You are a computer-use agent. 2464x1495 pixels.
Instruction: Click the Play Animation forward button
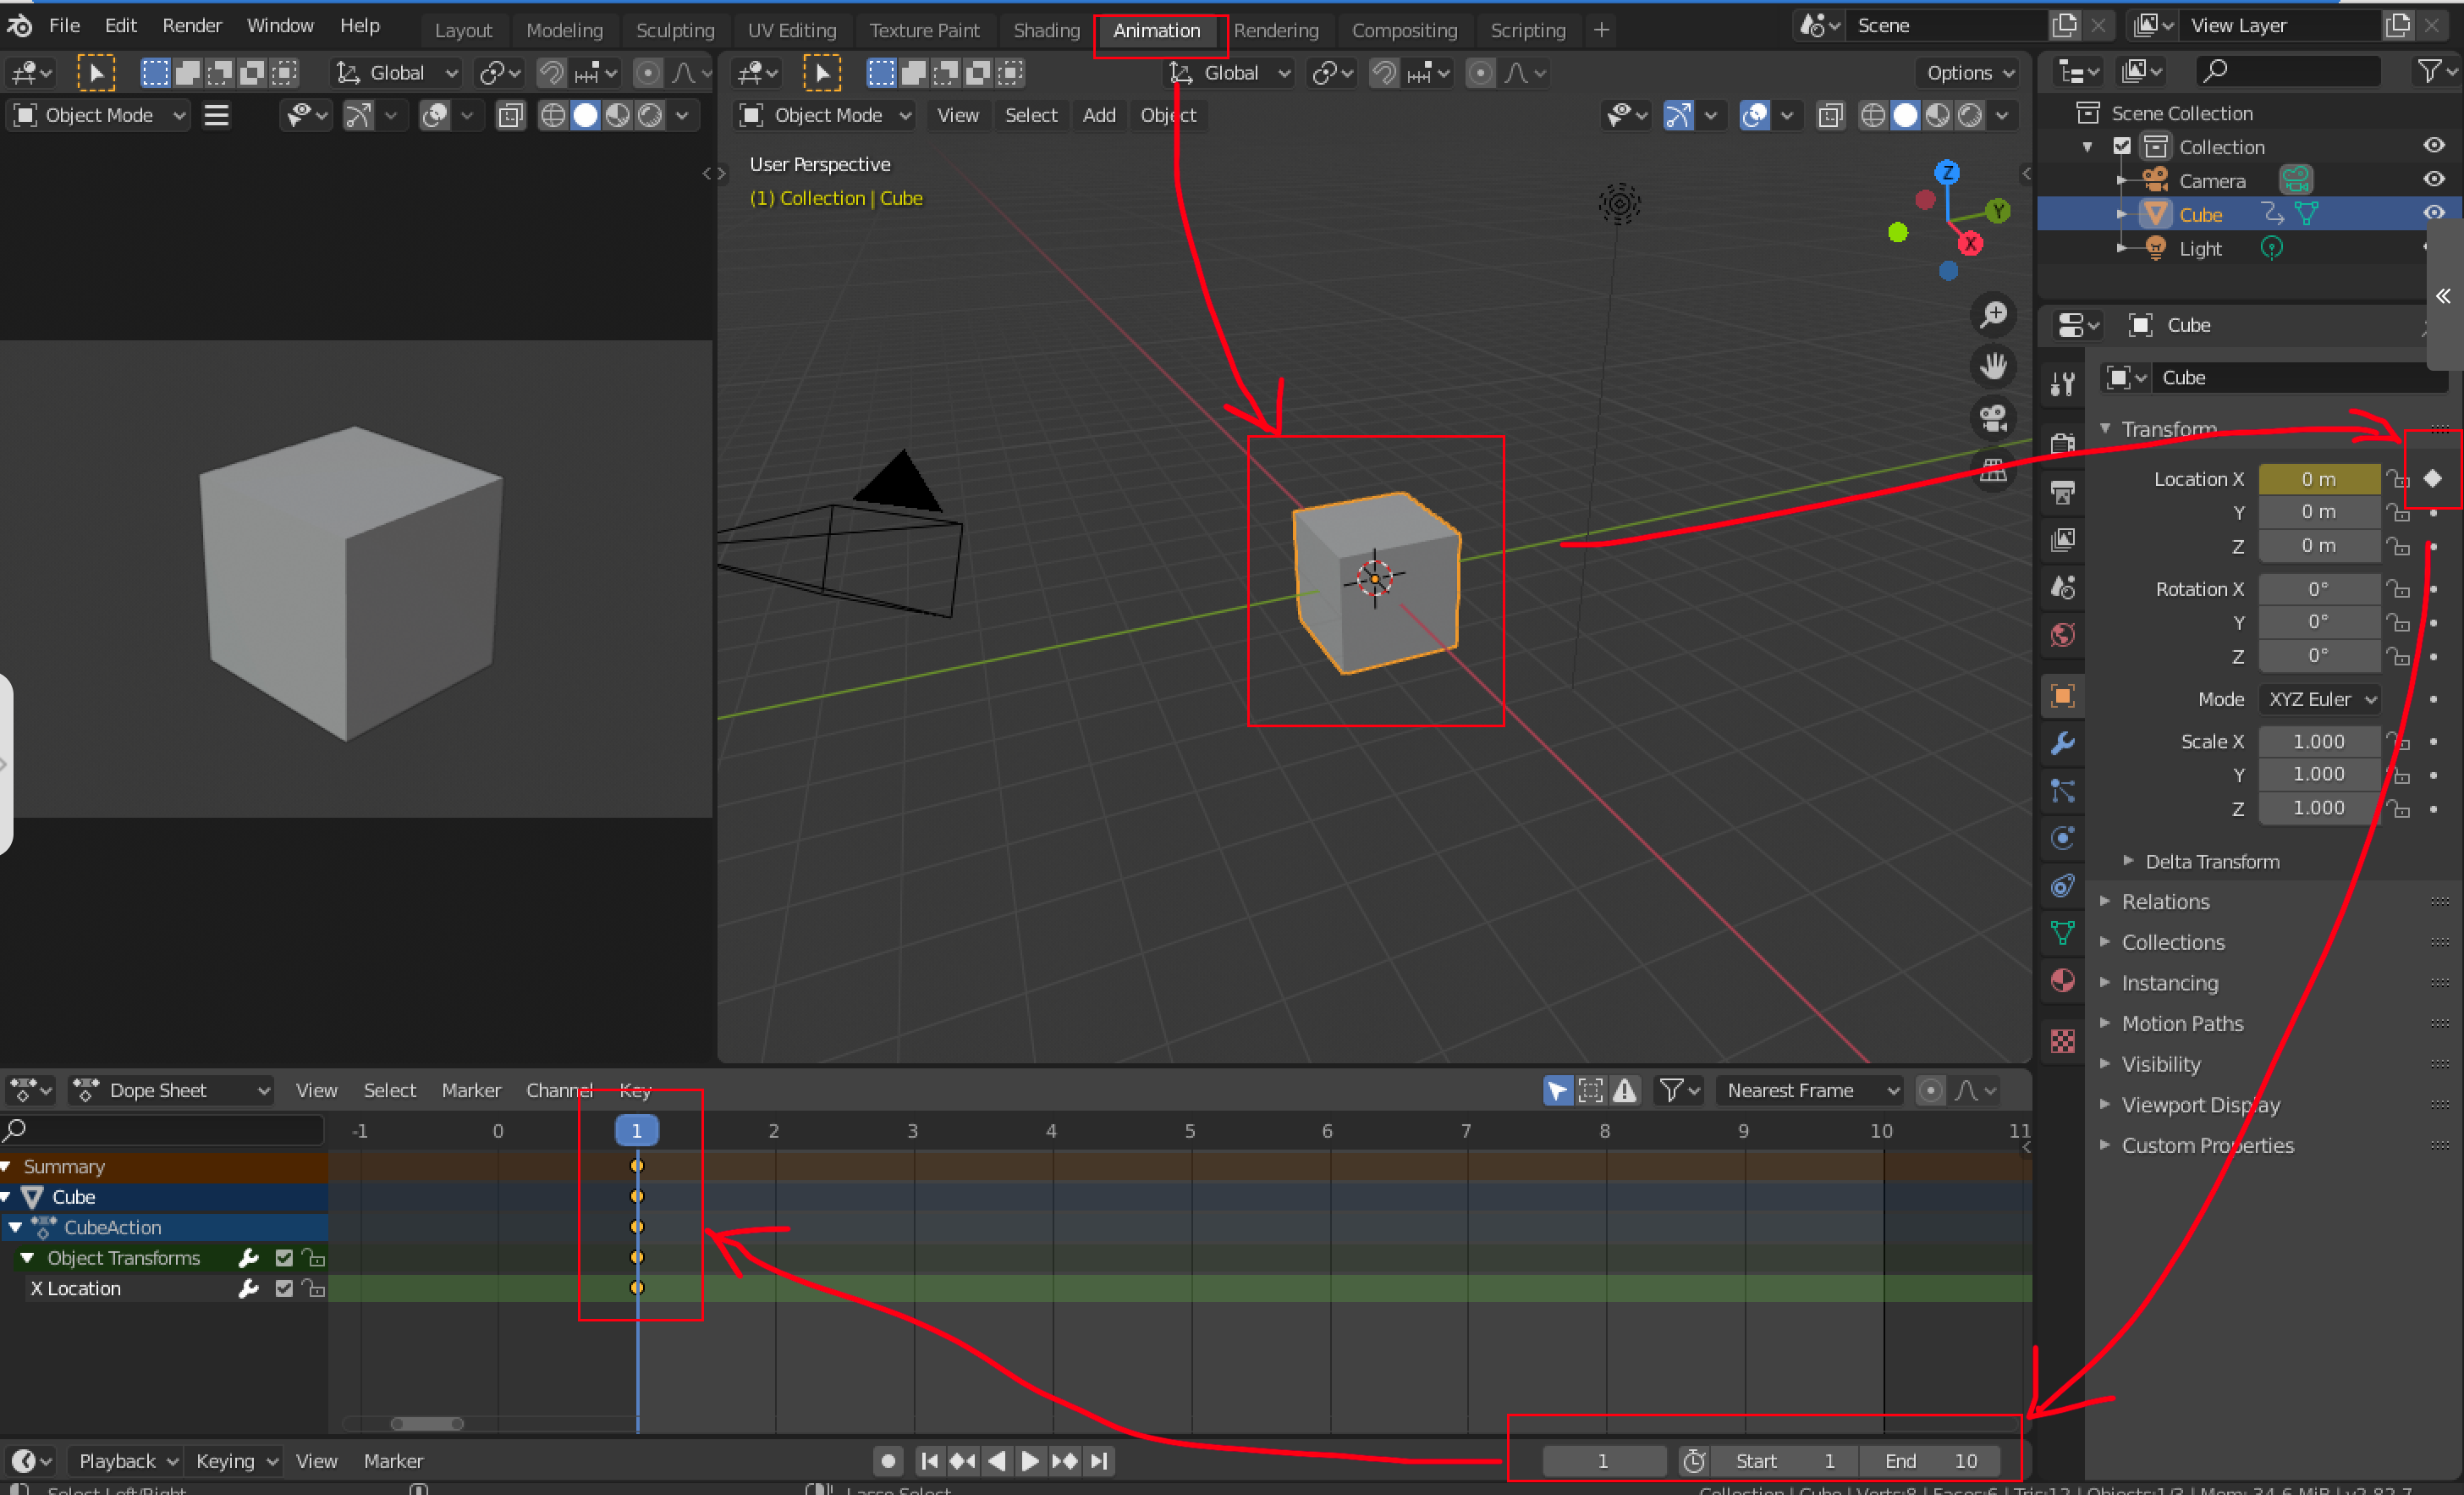tap(1030, 1461)
